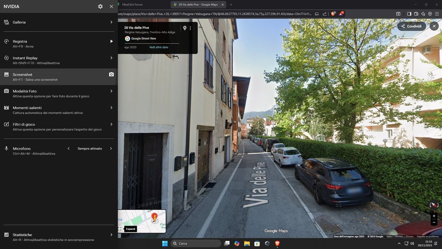Click the browser address bar URL

click(x=214, y=14)
